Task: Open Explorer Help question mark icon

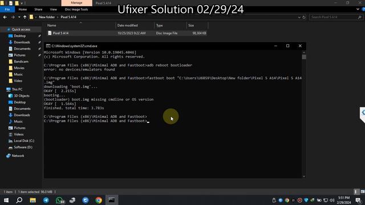Action: (x=363, y=9)
